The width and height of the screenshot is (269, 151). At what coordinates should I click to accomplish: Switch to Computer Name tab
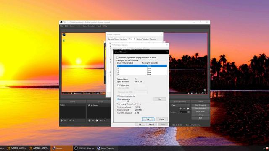point(113,39)
